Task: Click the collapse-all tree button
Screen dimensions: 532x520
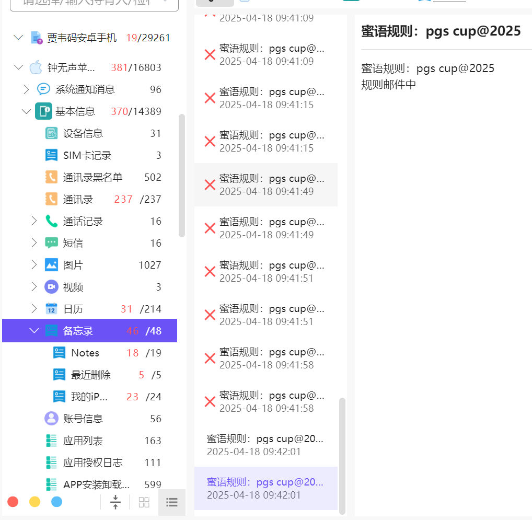Action: click(115, 502)
